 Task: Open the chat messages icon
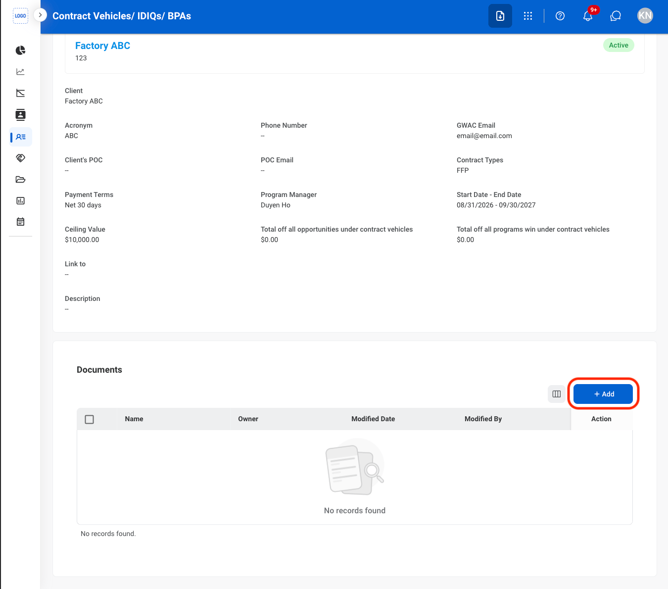[616, 16]
